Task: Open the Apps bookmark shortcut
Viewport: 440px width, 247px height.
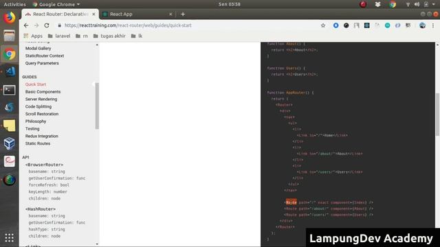Action: point(33,36)
